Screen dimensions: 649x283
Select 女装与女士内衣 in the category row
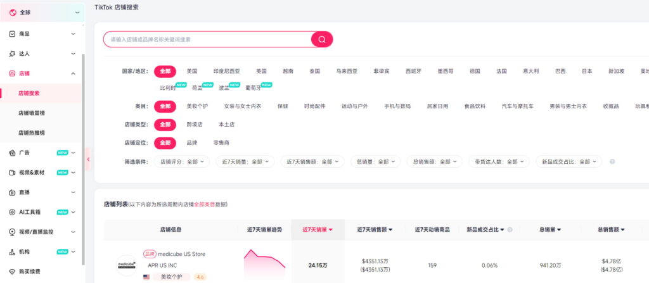[x=243, y=106]
